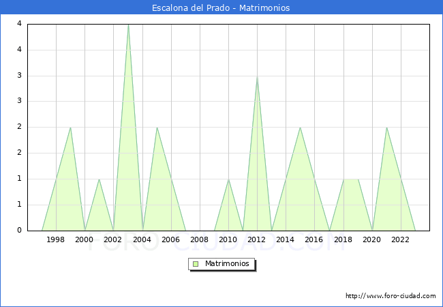Click the 2016 label on the x-axis
The image size is (443, 307).
click(314, 239)
